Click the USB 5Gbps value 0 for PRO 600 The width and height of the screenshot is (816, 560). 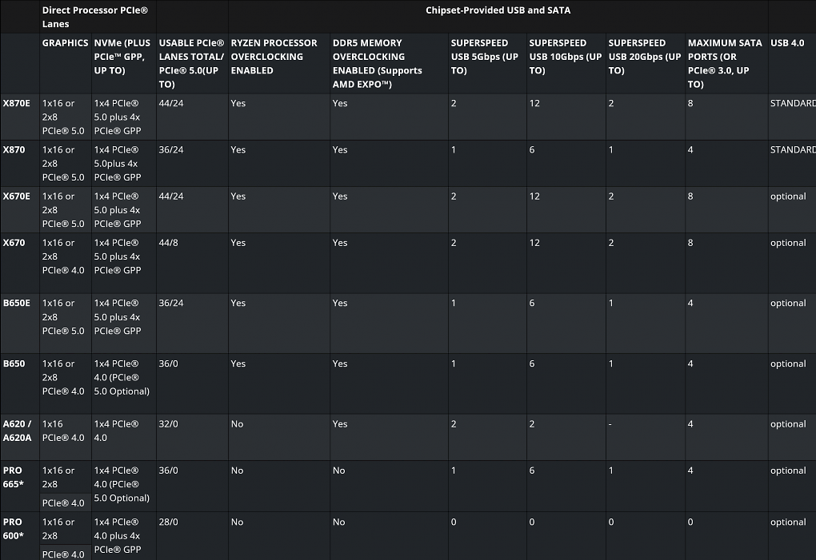454,522
